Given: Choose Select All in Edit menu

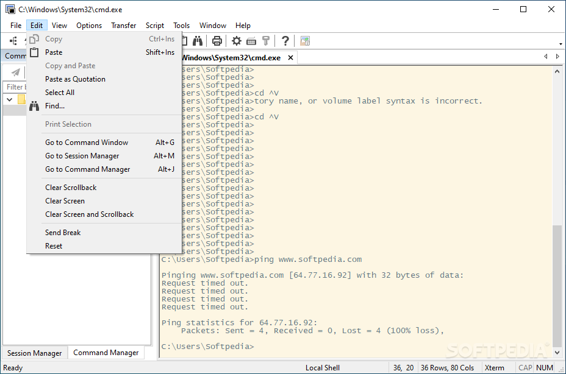Looking at the screenshot, I should [104, 93].
